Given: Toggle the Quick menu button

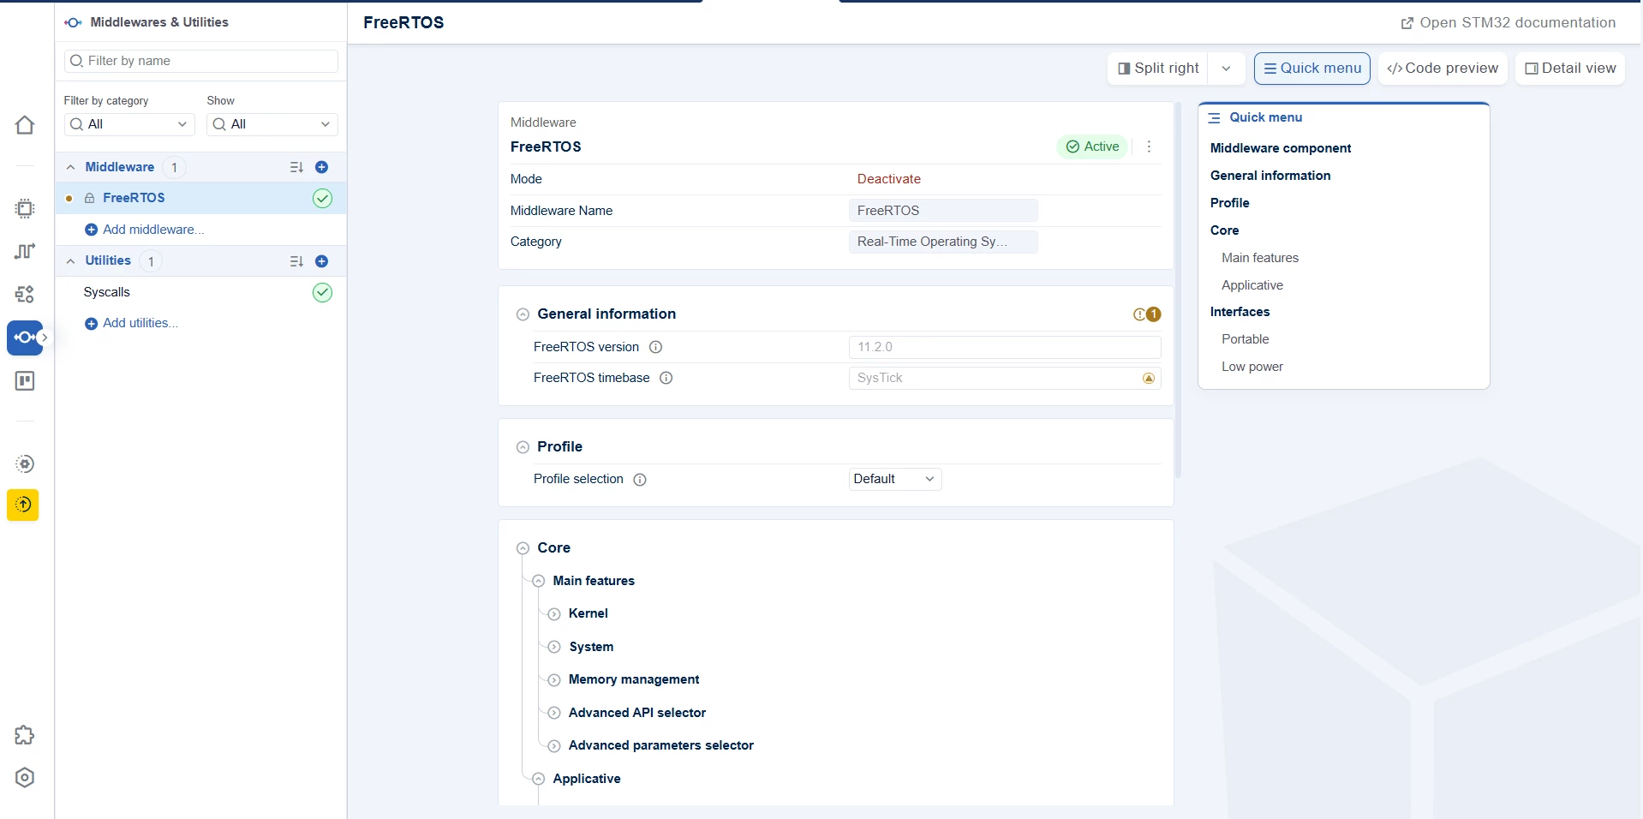Looking at the screenshot, I should (x=1311, y=69).
